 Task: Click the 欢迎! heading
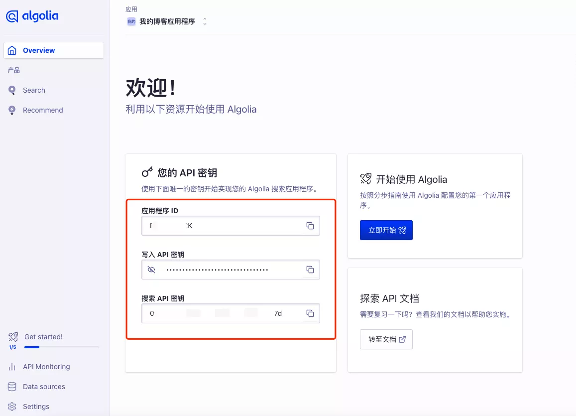(x=151, y=88)
